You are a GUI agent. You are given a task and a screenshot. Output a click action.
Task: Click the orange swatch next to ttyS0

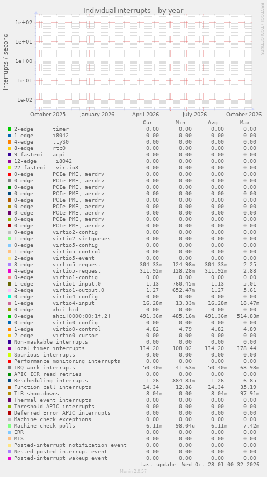9,142
